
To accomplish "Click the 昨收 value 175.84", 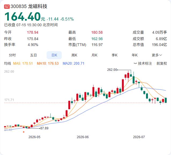I will [x=33, y=39].
